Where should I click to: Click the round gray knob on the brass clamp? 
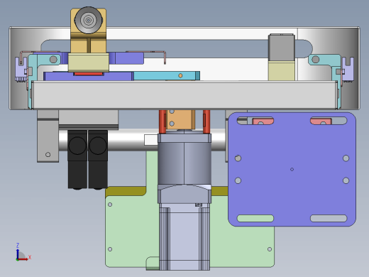click(x=89, y=20)
